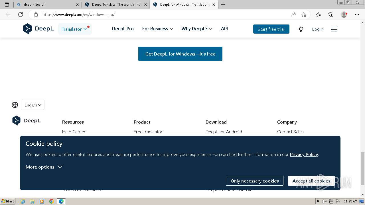Image resolution: width=365 pixels, height=205 pixels.
Task: Open Internet Explorer from the taskbar
Action: coord(23,201)
